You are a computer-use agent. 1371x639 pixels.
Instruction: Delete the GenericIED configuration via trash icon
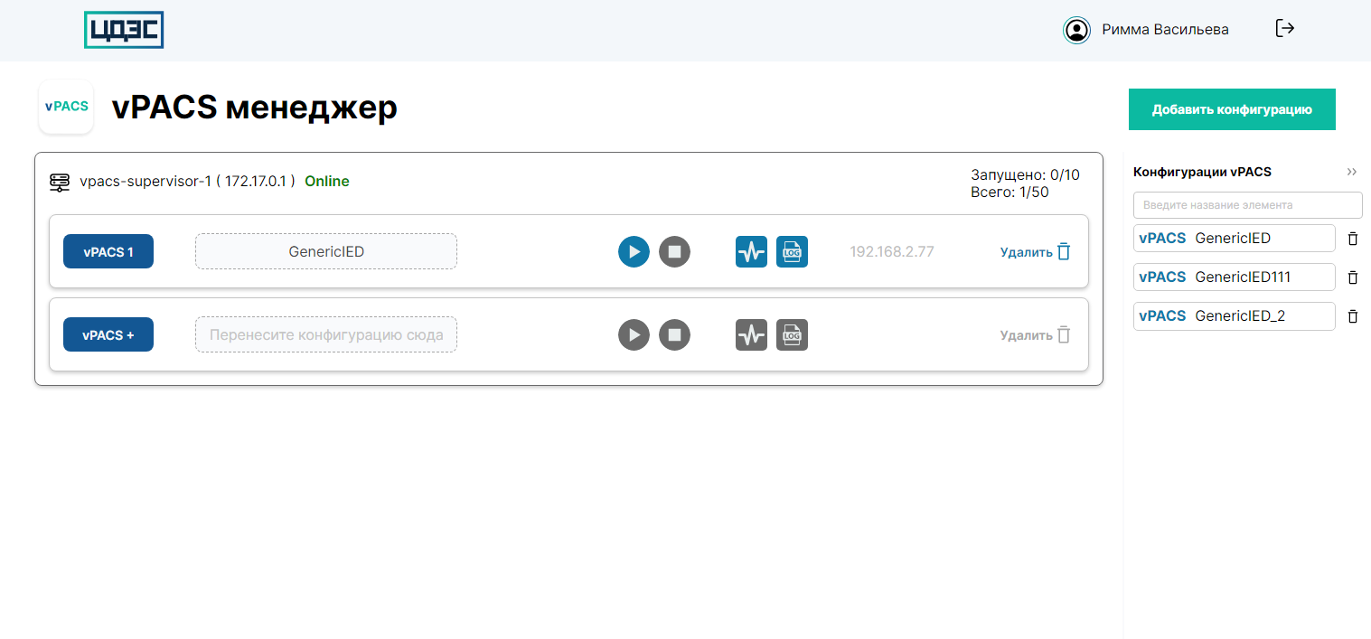pyautogui.click(x=1352, y=239)
